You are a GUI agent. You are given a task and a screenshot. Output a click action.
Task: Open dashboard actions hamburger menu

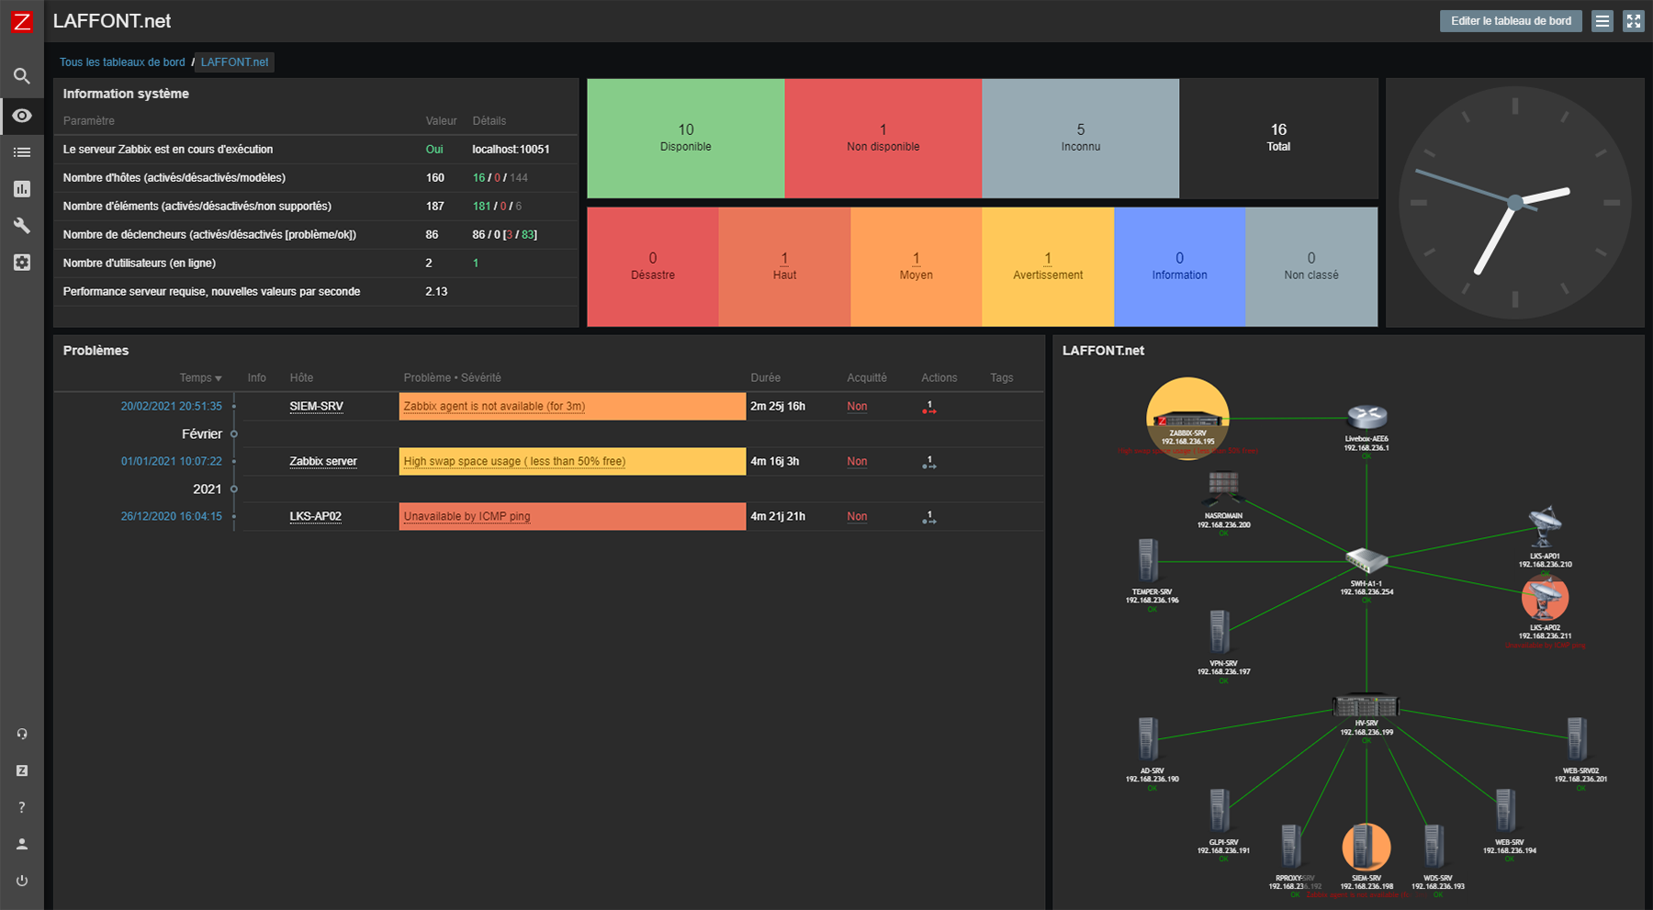[x=1602, y=21]
